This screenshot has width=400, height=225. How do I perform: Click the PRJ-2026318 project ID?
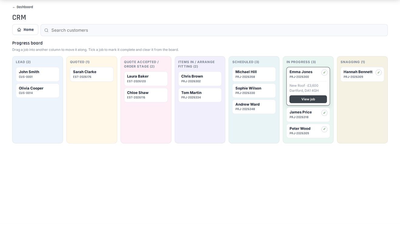click(x=299, y=117)
